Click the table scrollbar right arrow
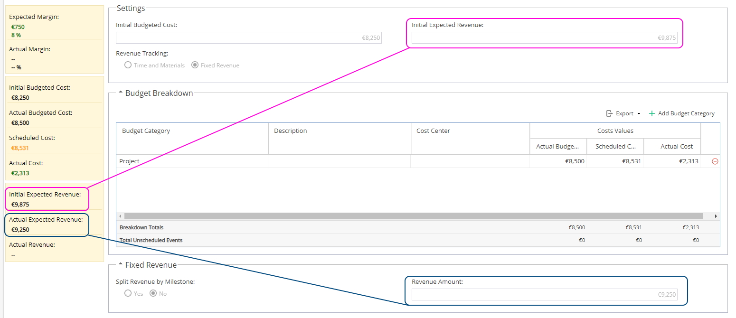This screenshot has height=318, width=736. [716, 216]
